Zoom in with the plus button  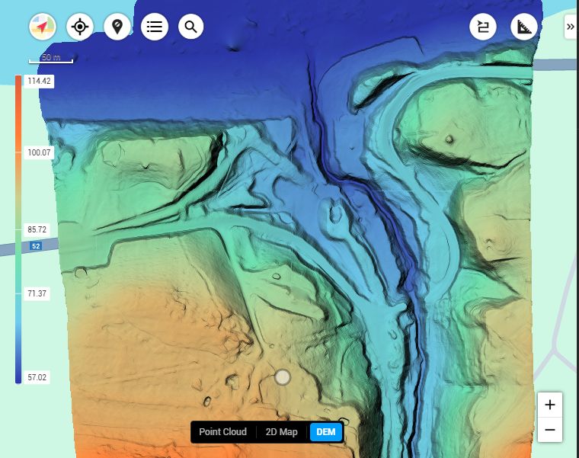point(550,405)
